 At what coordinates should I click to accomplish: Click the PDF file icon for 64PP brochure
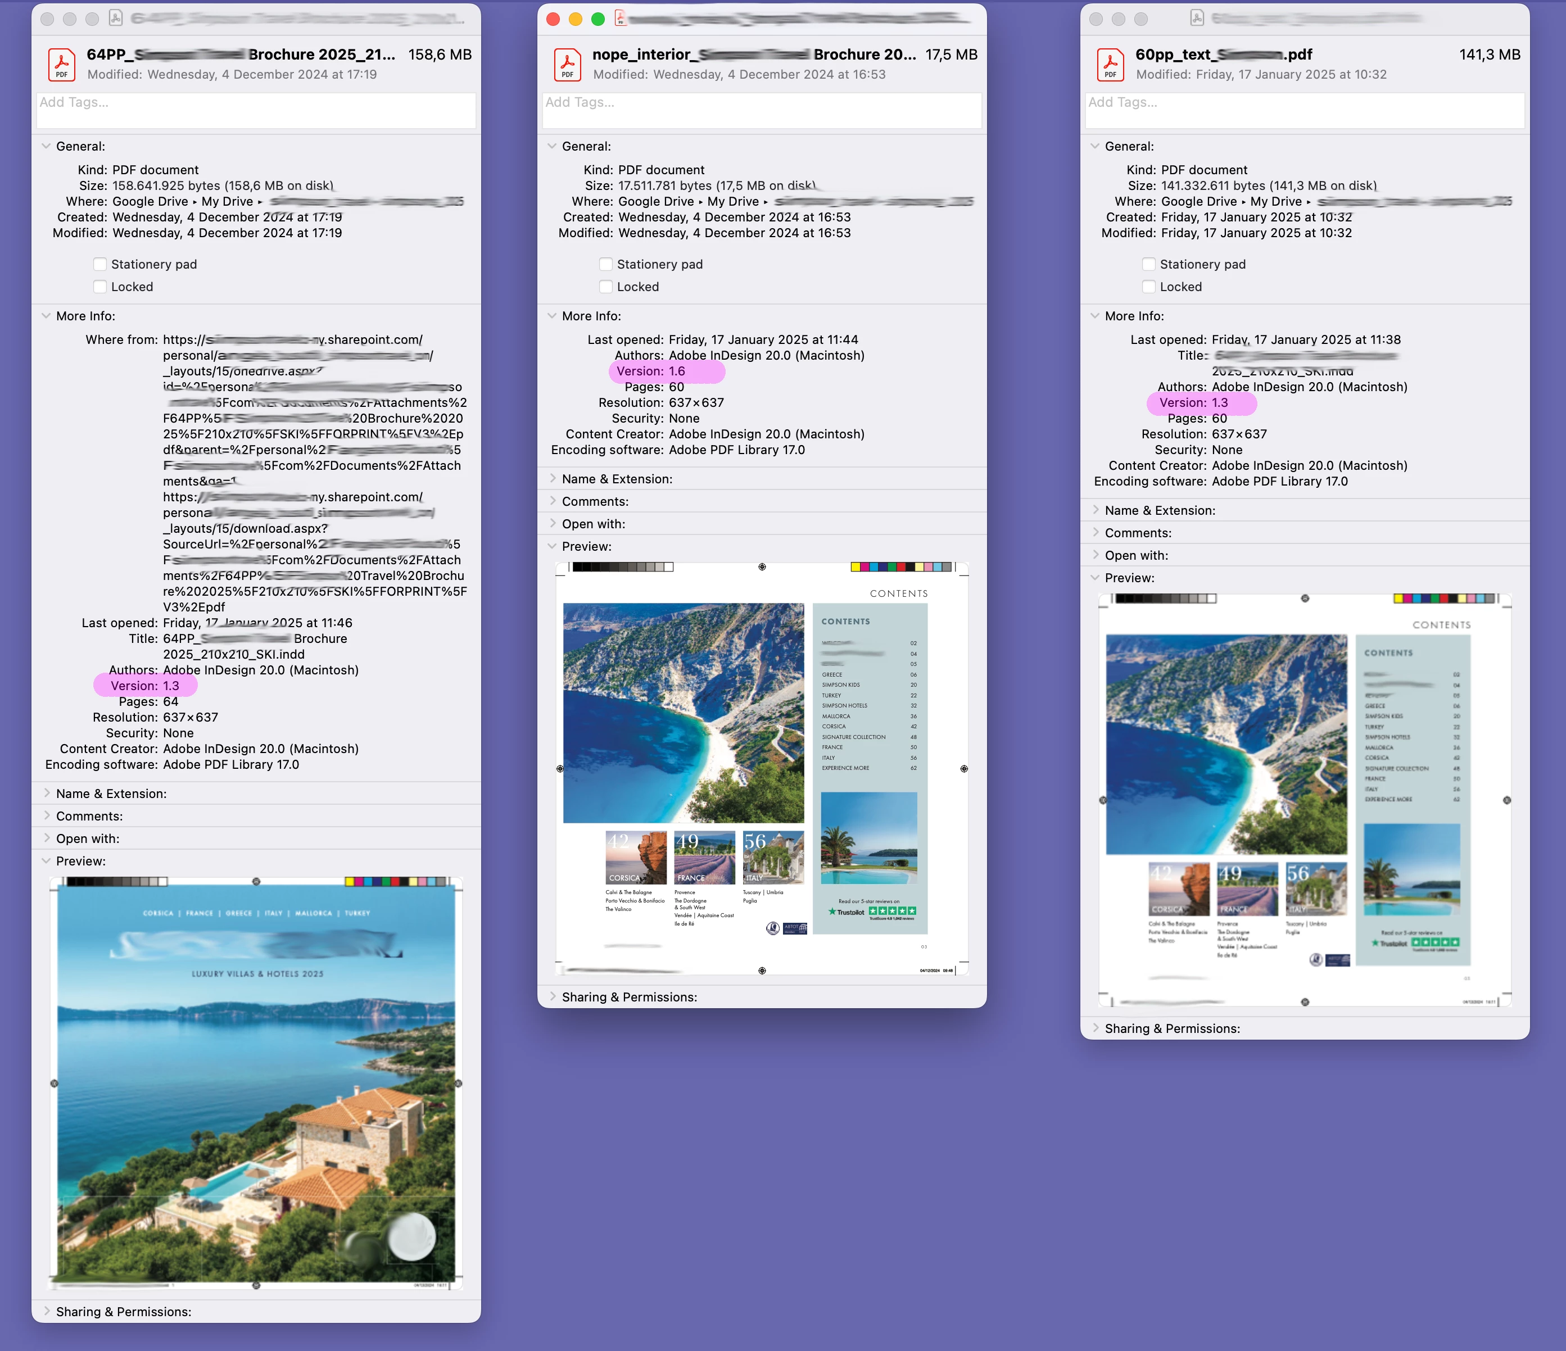click(x=61, y=64)
